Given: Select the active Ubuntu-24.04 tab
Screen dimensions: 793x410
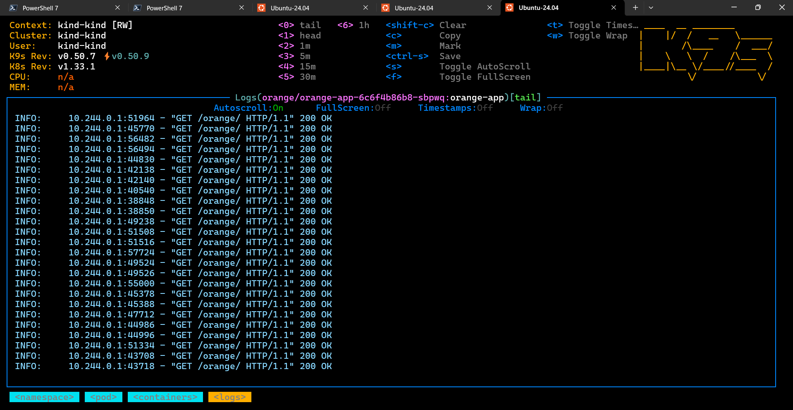Looking at the screenshot, I should tap(561, 8).
